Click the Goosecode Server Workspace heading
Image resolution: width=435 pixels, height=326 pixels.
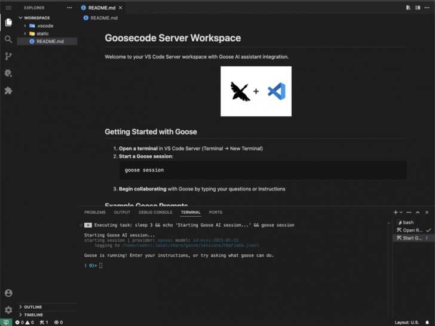coord(173,38)
